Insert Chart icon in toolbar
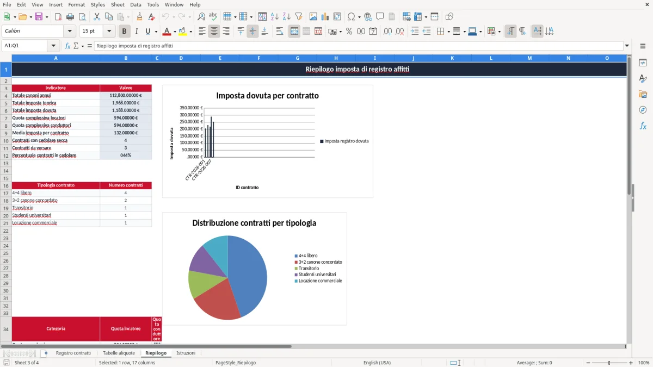This screenshot has height=367, width=653. click(x=325, y=17)
